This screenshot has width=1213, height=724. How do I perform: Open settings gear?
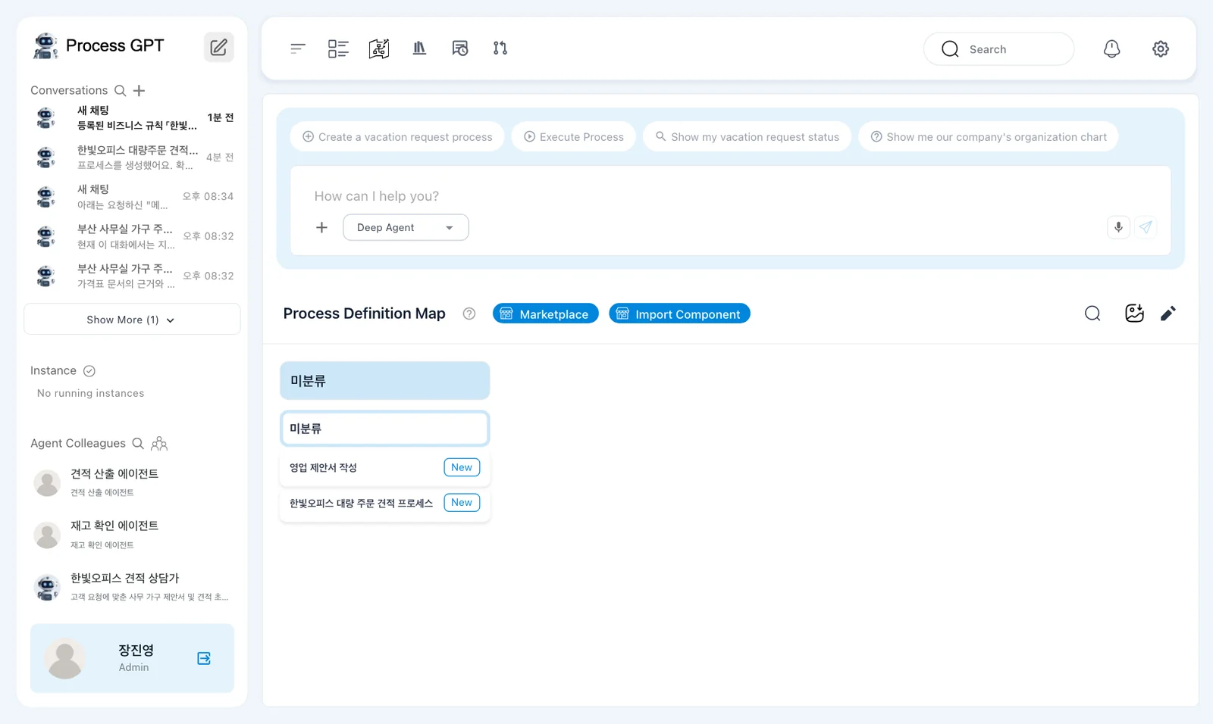click(x=1161, y=48)
